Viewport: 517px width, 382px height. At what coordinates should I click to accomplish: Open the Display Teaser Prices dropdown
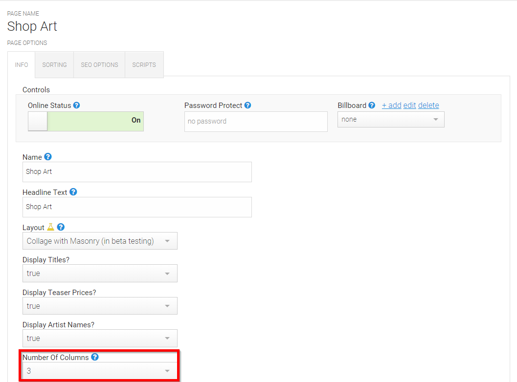[x=100, y=306]
